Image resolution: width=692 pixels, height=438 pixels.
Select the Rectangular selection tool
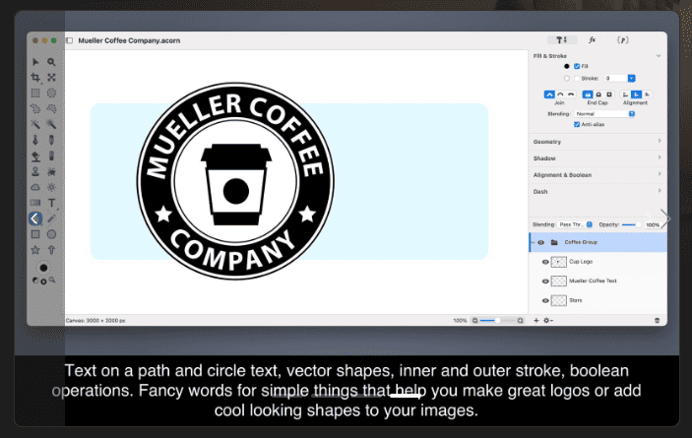[35, 94]
